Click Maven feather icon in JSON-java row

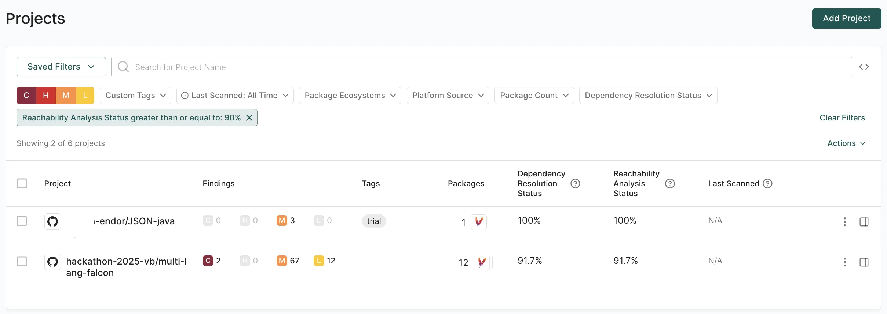[x=479, y=222]
